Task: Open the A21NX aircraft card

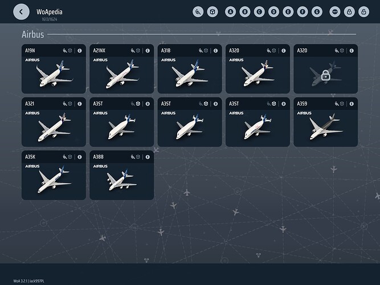Action: click(121, 69)
